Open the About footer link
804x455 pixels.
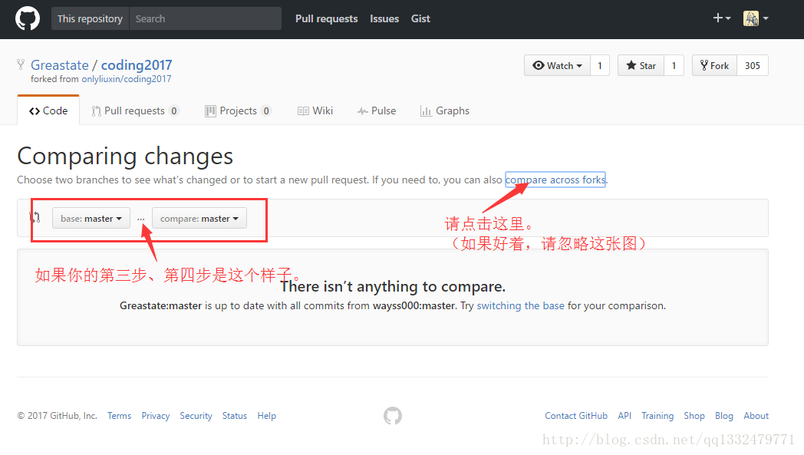(x=756, y=416)
